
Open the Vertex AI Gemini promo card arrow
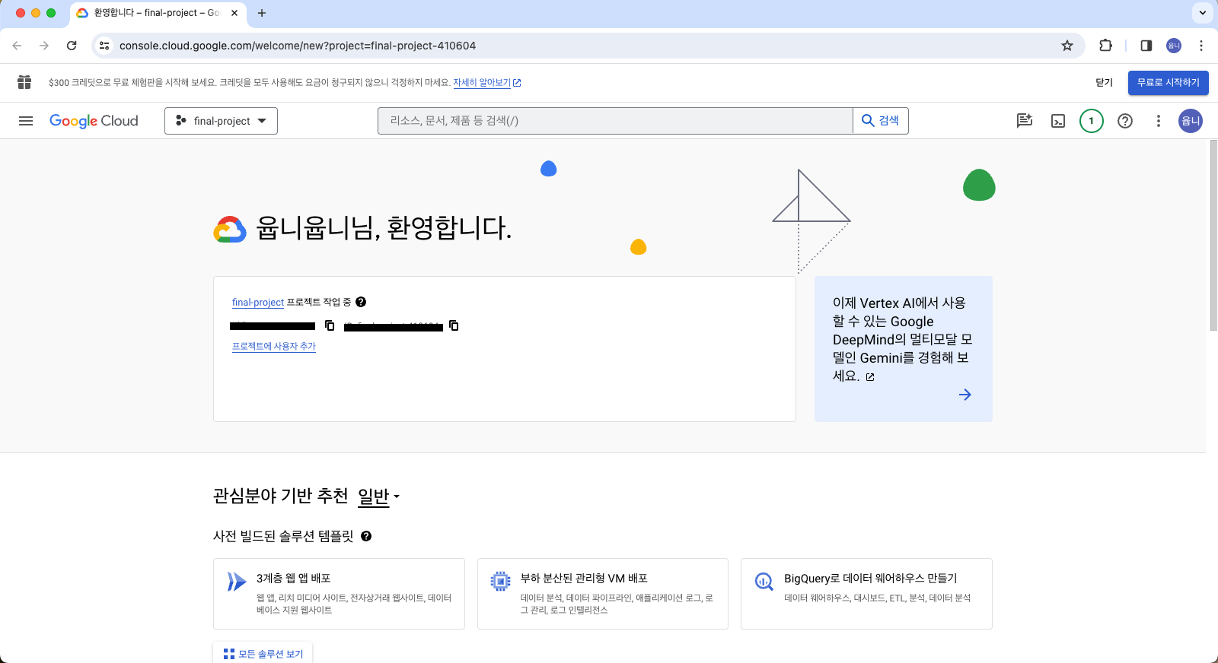[x=965, y=395]
